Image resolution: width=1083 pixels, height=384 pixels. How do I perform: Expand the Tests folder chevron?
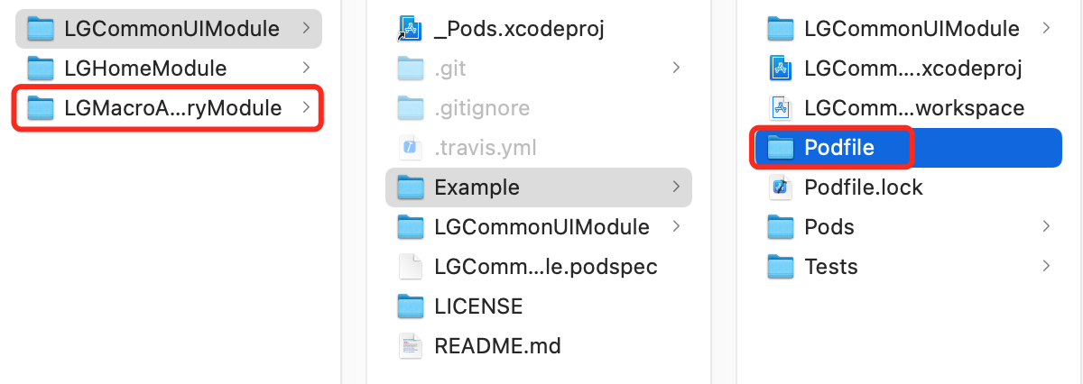pos(1046,267)
